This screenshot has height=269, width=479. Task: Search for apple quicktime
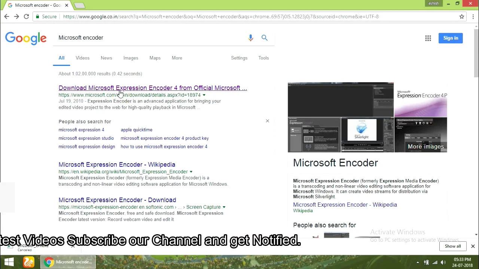coord(137,130)
